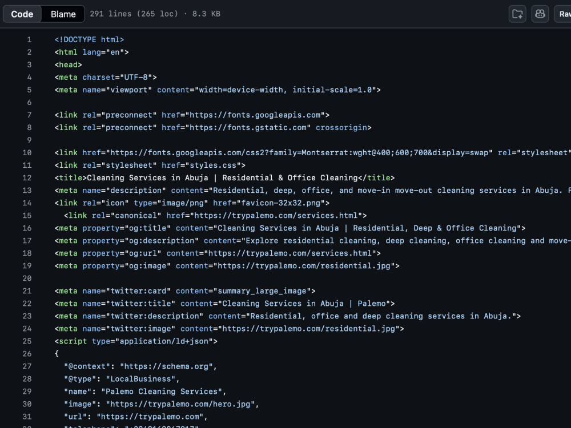Switch to the Blame view tab
571x428 pixels.
pos(63,14)
